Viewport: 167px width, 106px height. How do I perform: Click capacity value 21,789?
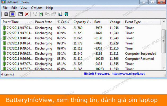click(x=78, y=28)
